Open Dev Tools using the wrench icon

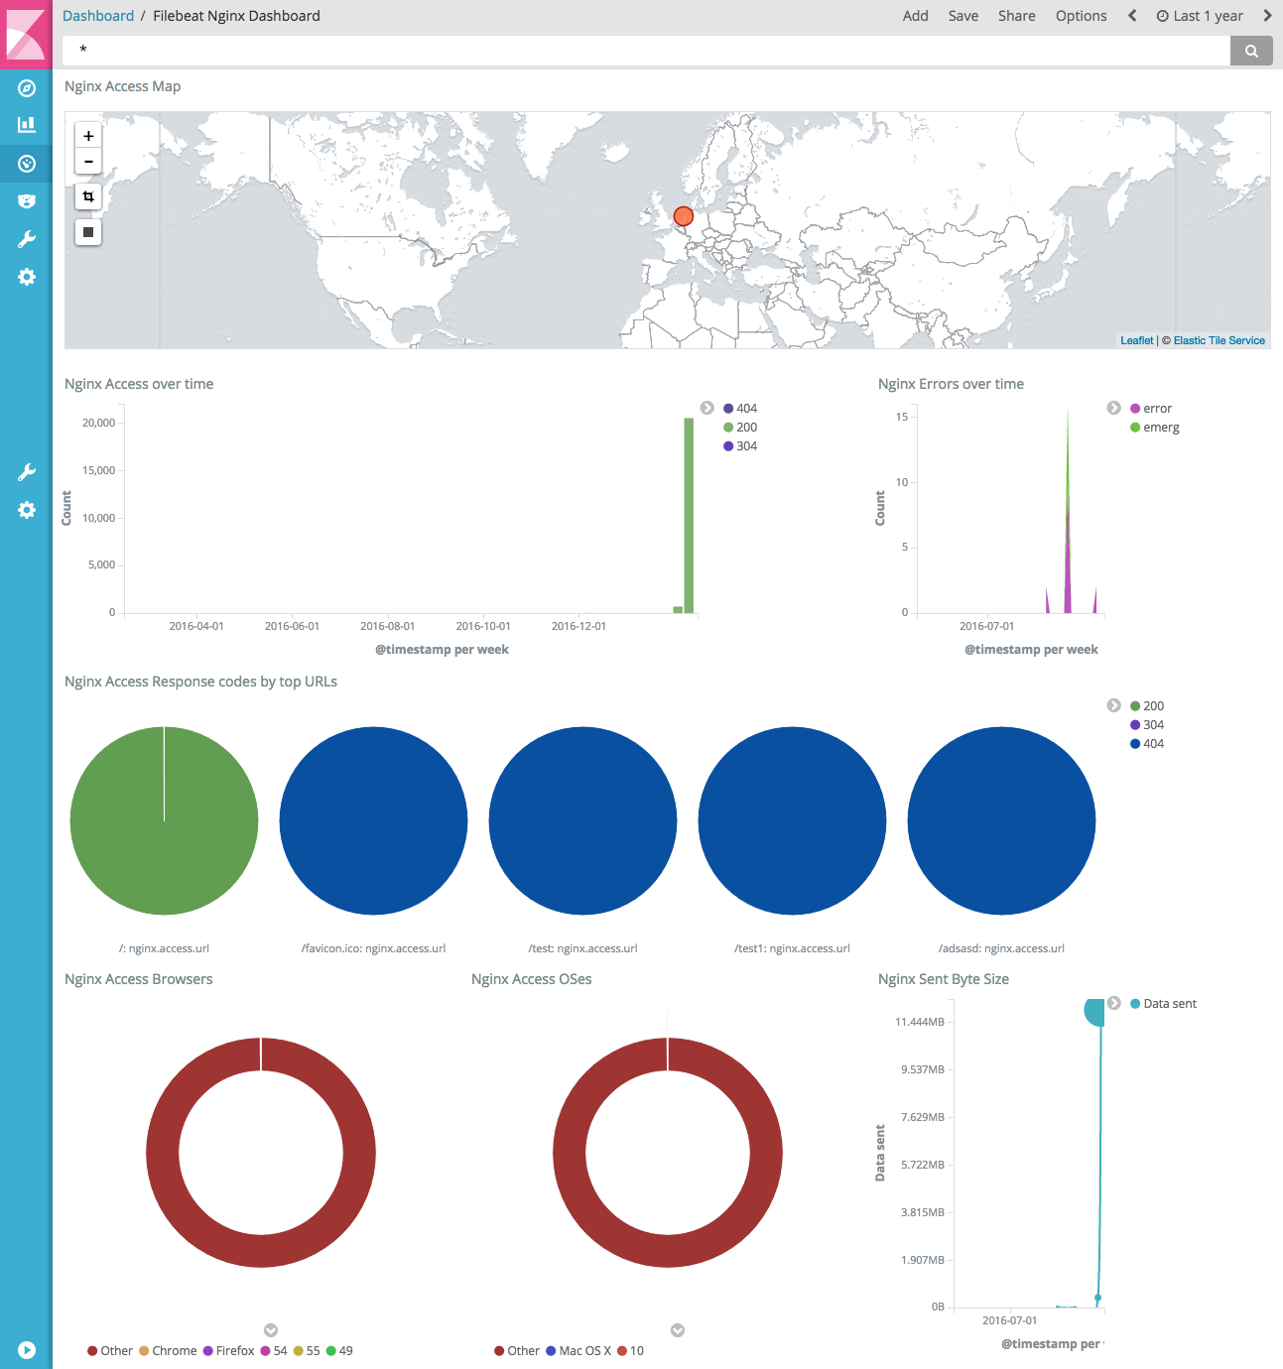tap(26, 238)
